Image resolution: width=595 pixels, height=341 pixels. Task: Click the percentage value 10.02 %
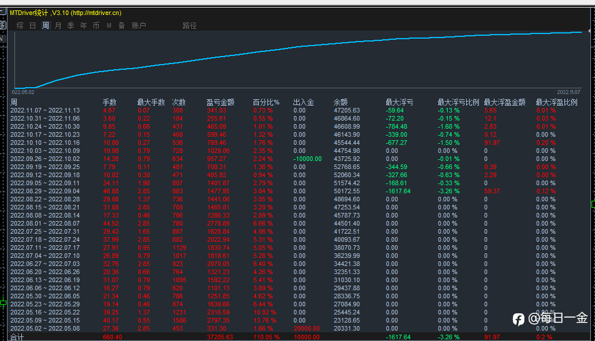pos(265,312)
